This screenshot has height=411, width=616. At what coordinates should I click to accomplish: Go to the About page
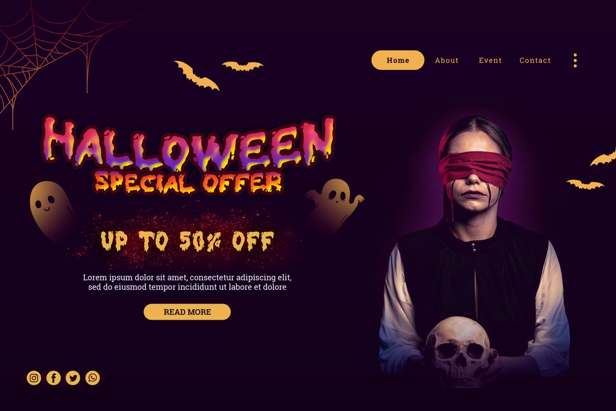tap(446, 60)
